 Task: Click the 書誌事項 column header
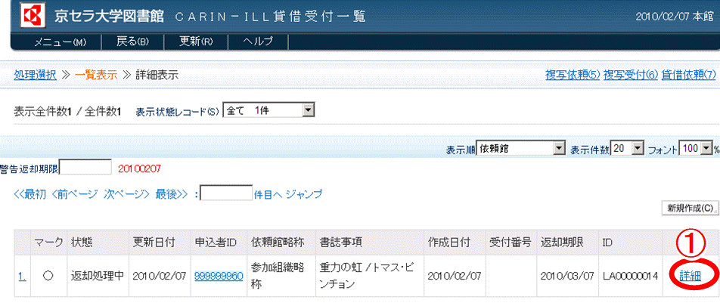click(x=370, y=243)
